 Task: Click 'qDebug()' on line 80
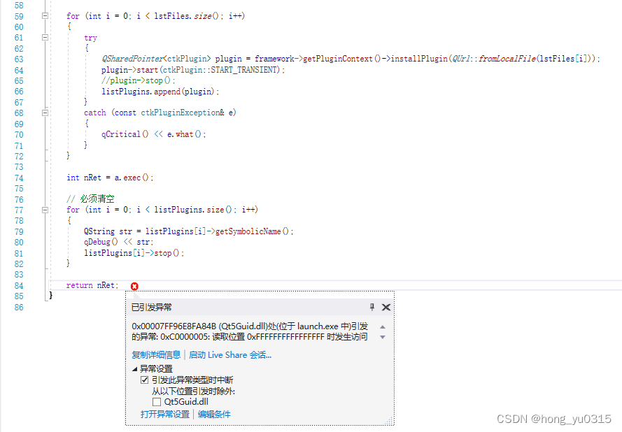coord(101,242)
